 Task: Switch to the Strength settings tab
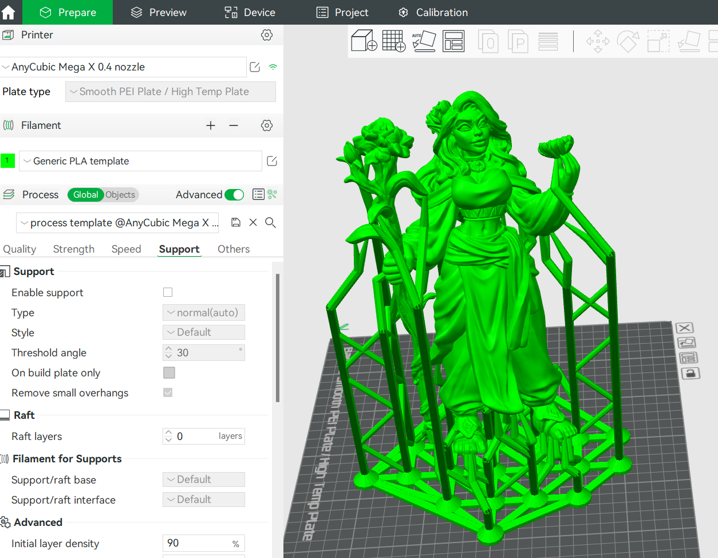pos(74,249)
